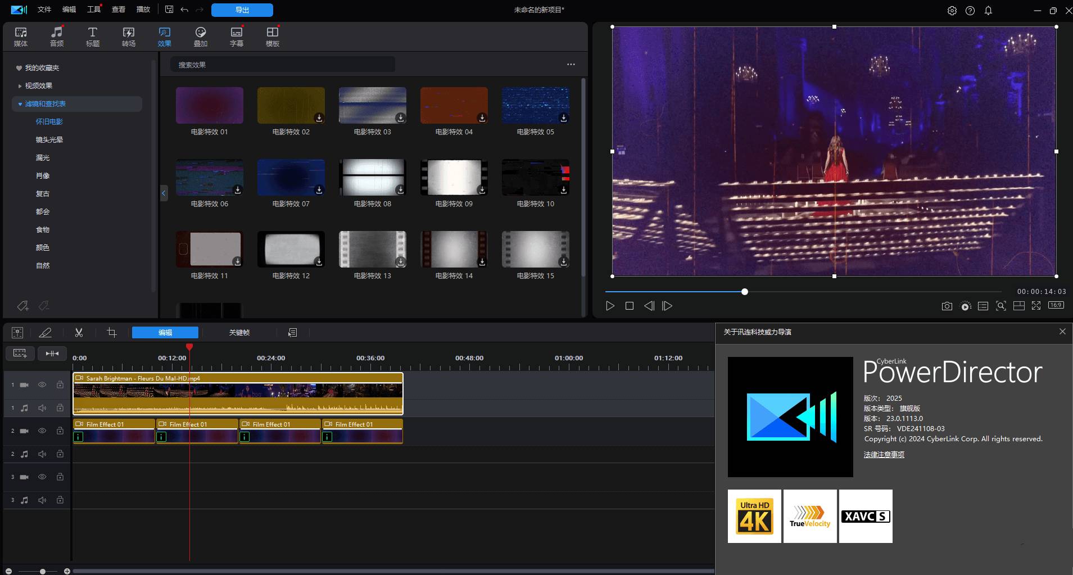This screenshot has width=1073, height=575.
Task: Toggle visibility of video track 2
Action: coord(42,431)
